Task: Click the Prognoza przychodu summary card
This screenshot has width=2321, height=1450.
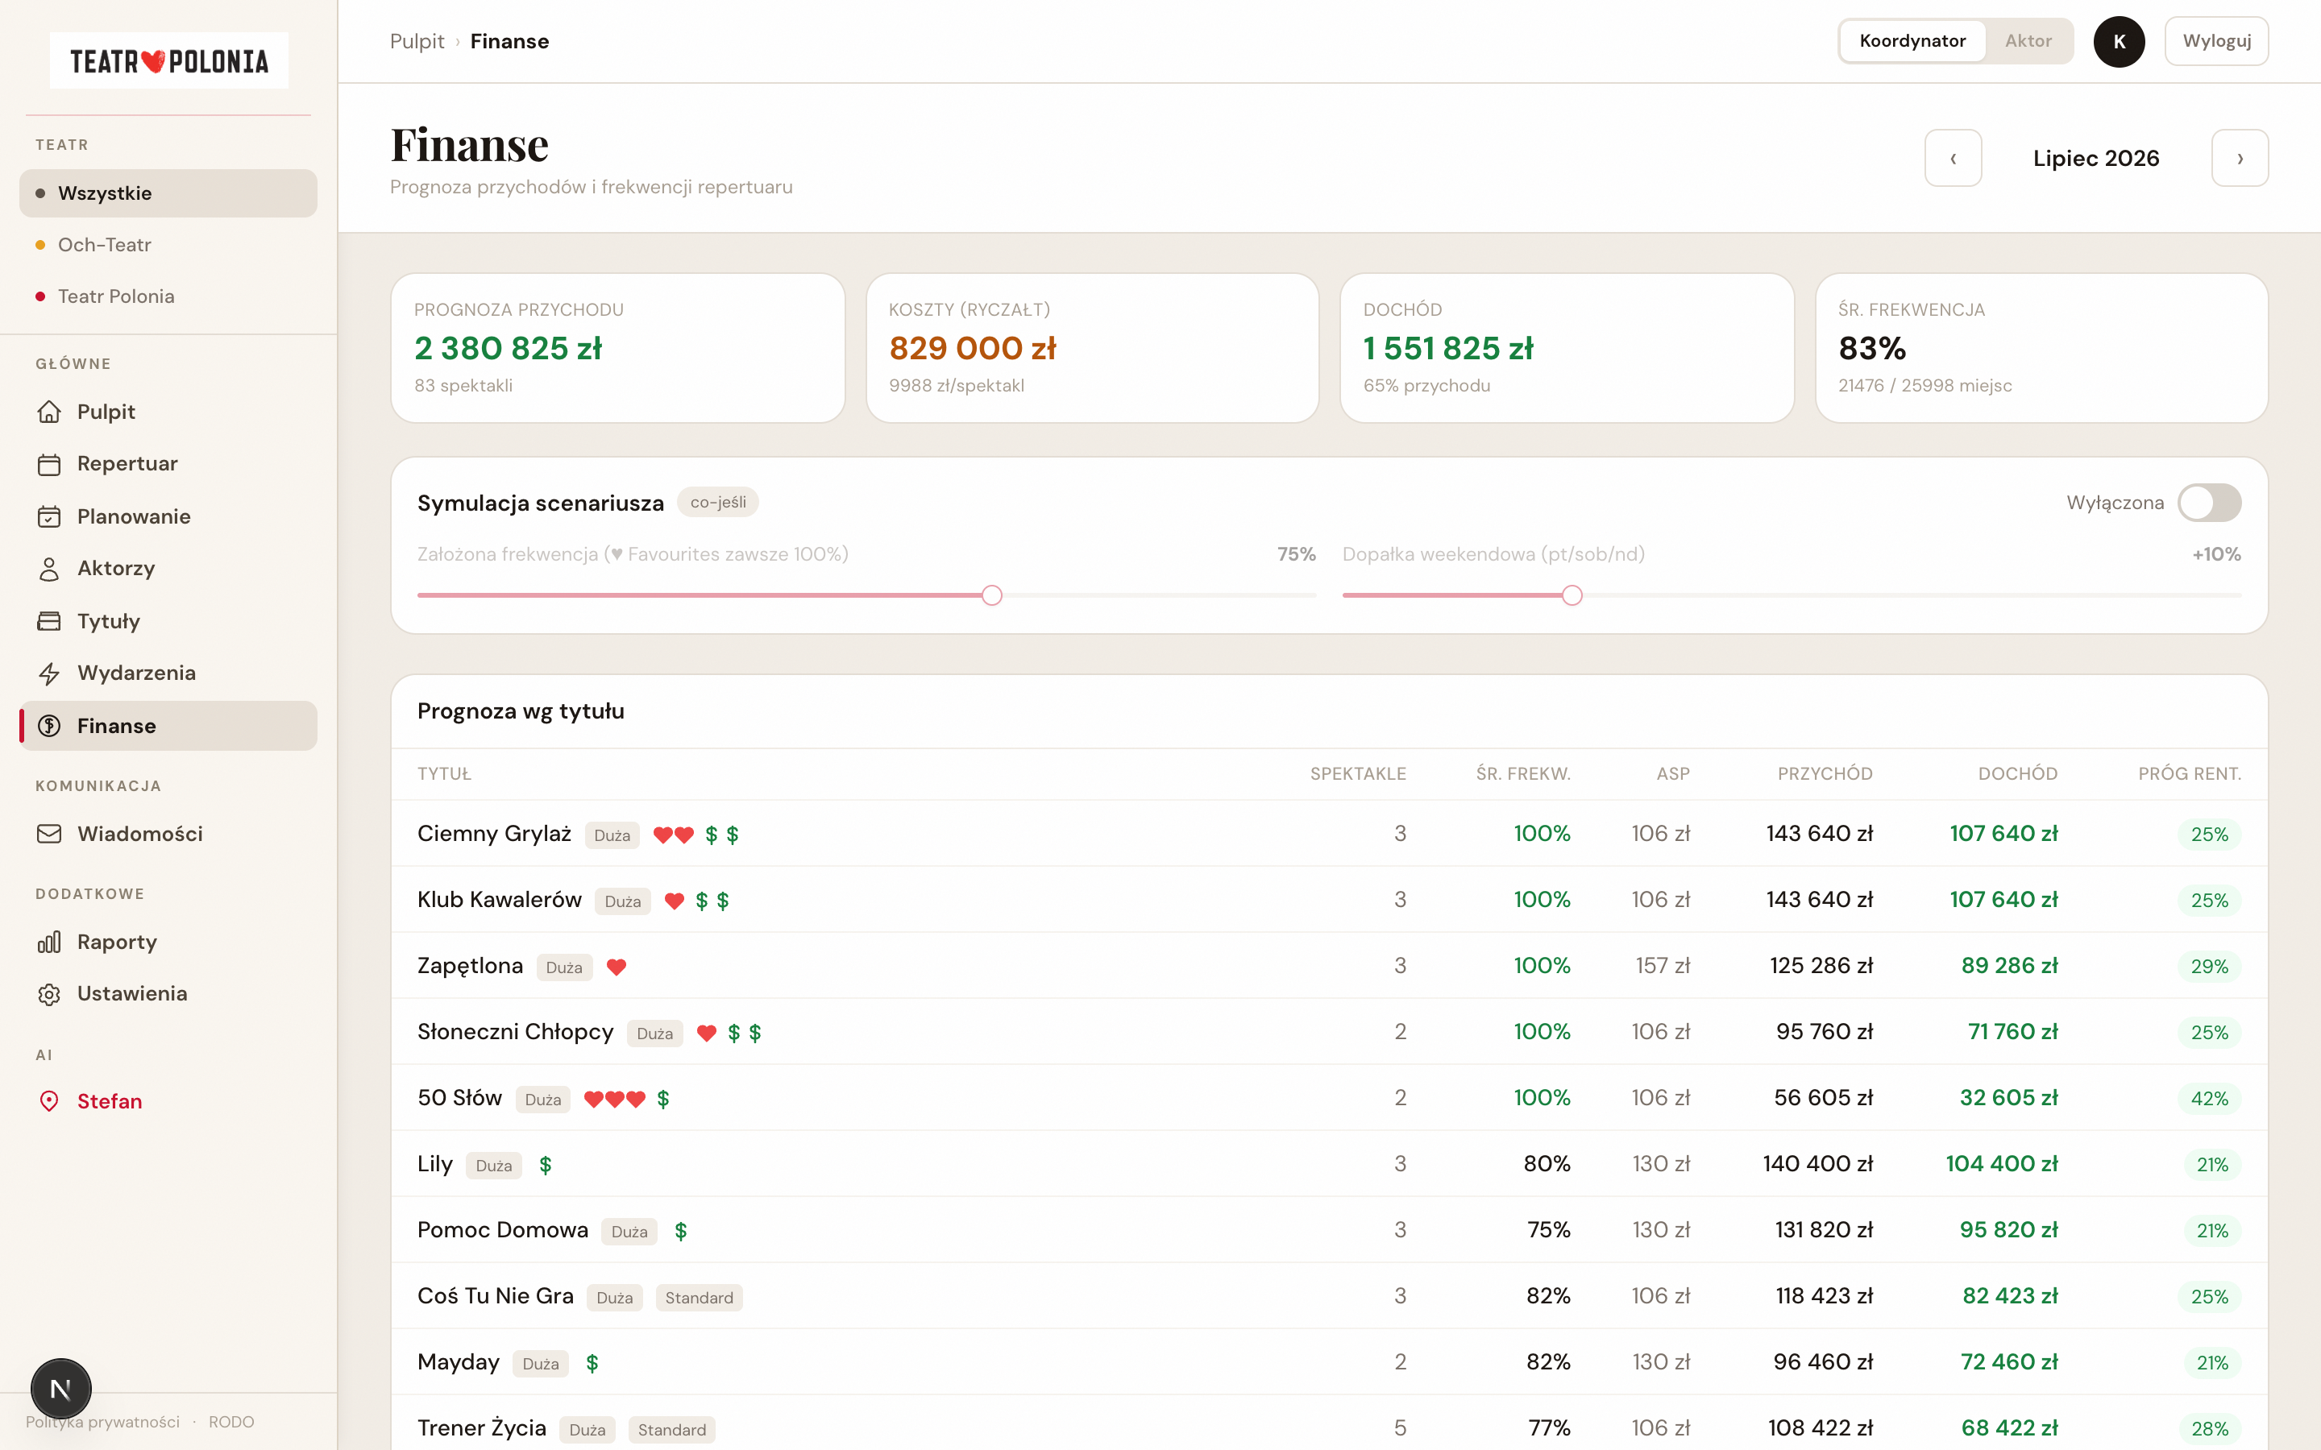Action: coord(617,348)
